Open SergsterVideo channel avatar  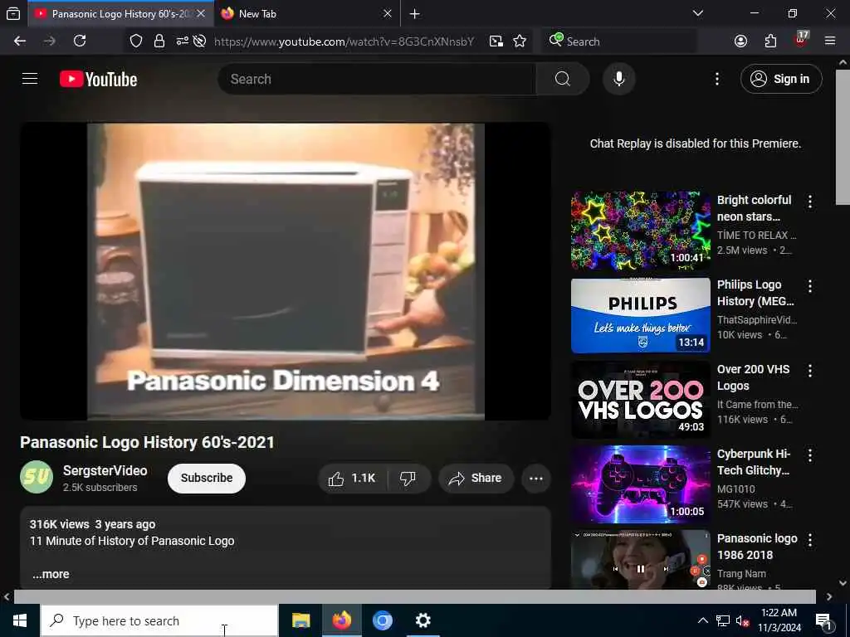point(37,477)
